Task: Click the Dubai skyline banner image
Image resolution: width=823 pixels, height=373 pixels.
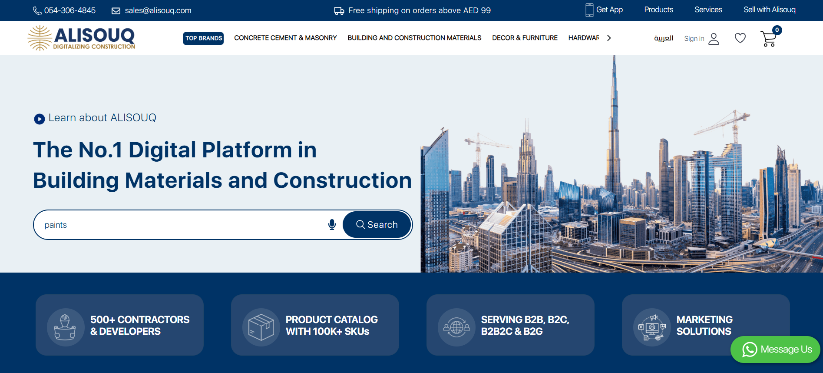Action: click(x=621, y=164)
